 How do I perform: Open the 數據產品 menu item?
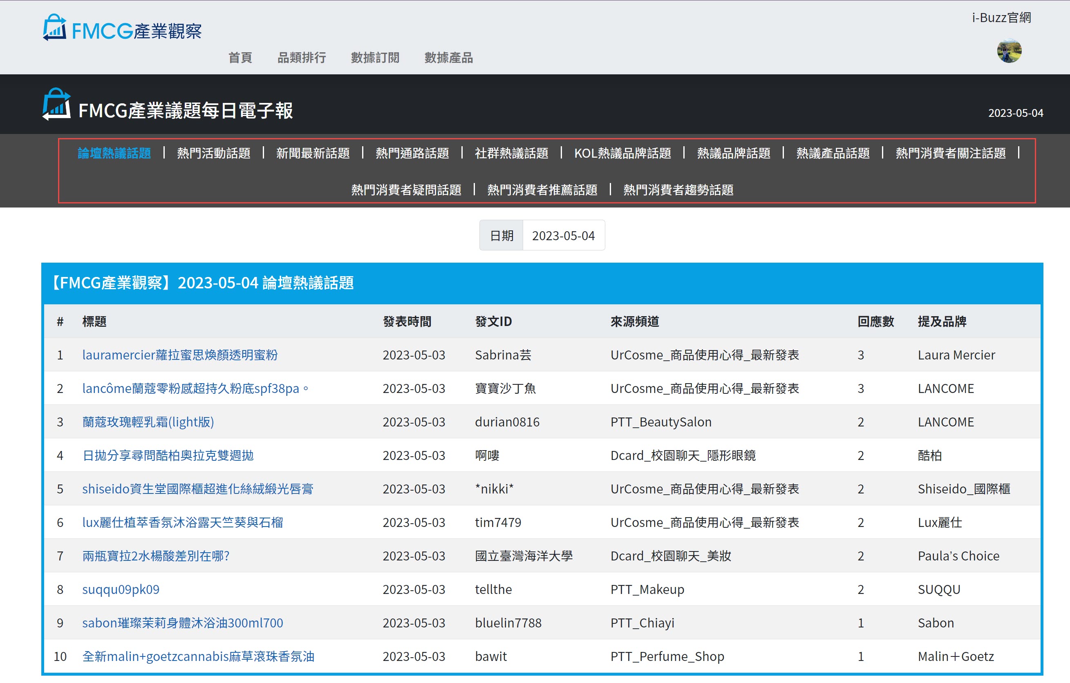pyautogui.click(x=448, y=58)
